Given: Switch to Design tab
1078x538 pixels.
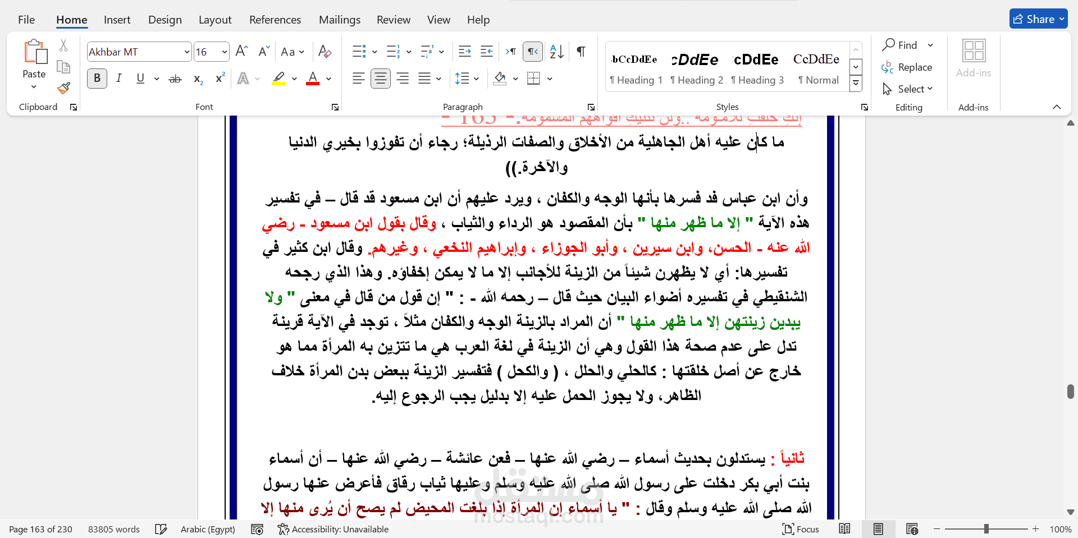Looking at the screenshot, I should pos(165,20).
